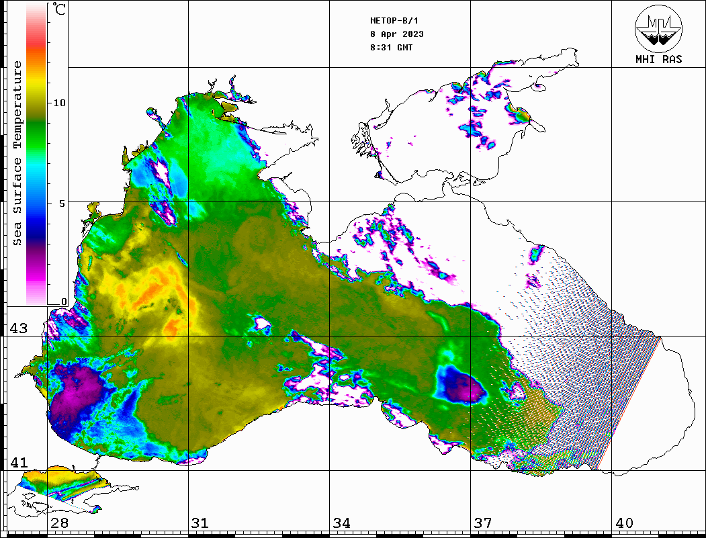Click the '8 Apr 2023' date text

pos(397,34)
